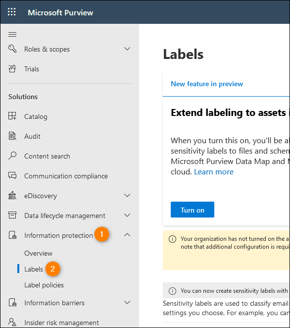This screenshot has height=328, width=290.
Task: Click the info icon beside 'You can now create sensitivity labels'
Action: click(x=172, y=291)
